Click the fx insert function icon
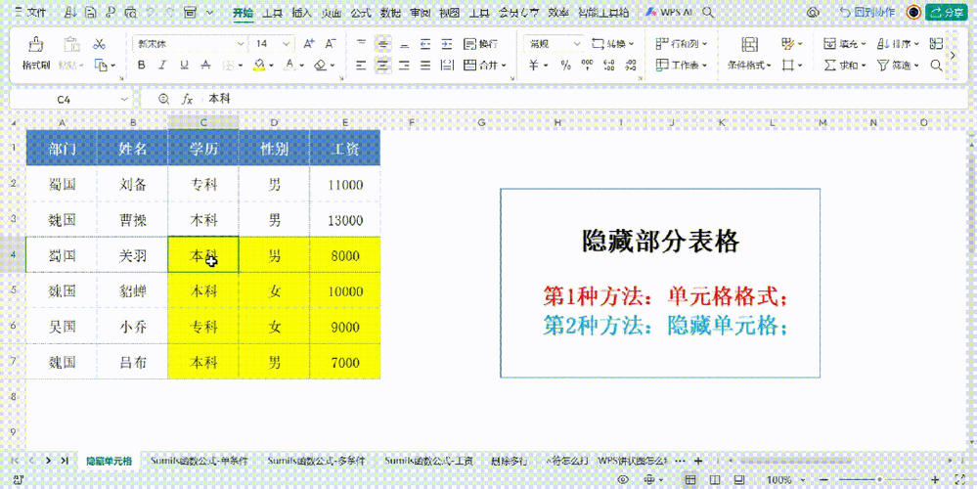977x489 pixels. pyautogui.click(x=187, y=99)
